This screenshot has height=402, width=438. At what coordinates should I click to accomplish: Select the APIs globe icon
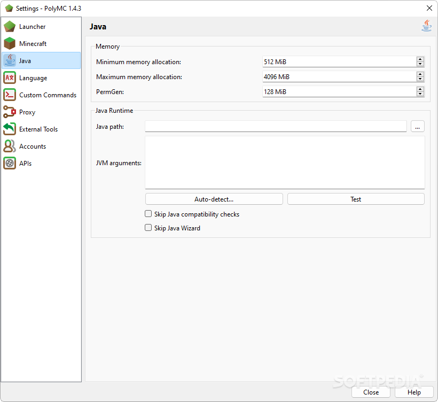pyautogui.click(x=10, y=163)
